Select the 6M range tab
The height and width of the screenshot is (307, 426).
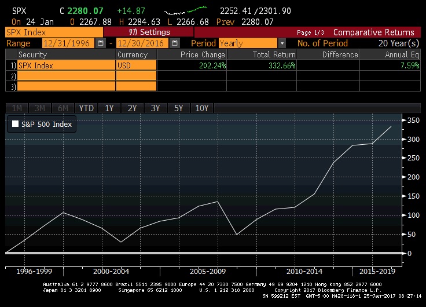click(x=63, y=108)
